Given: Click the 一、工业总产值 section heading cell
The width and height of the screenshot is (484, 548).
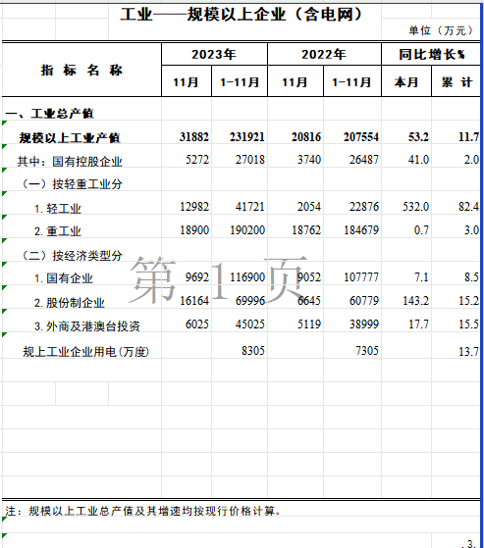Looking at the screenshot, I should coord(49,114).
